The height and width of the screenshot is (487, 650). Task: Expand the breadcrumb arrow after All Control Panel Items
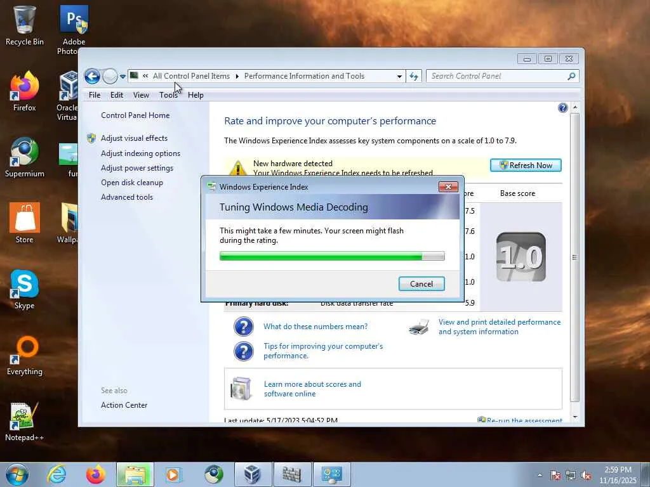(237, 76)
